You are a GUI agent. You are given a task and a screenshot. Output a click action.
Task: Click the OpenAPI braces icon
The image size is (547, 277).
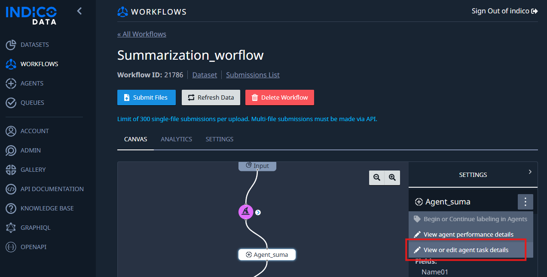coord(11,247)
